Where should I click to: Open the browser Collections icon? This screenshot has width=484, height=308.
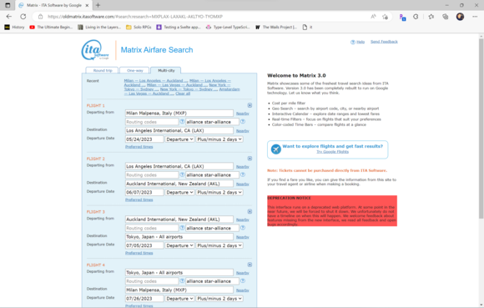(x=445, y=17)
